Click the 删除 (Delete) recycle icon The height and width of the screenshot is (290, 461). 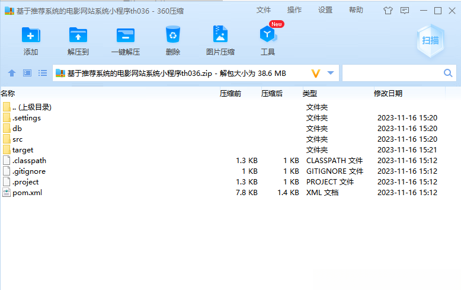pos(173,35)
